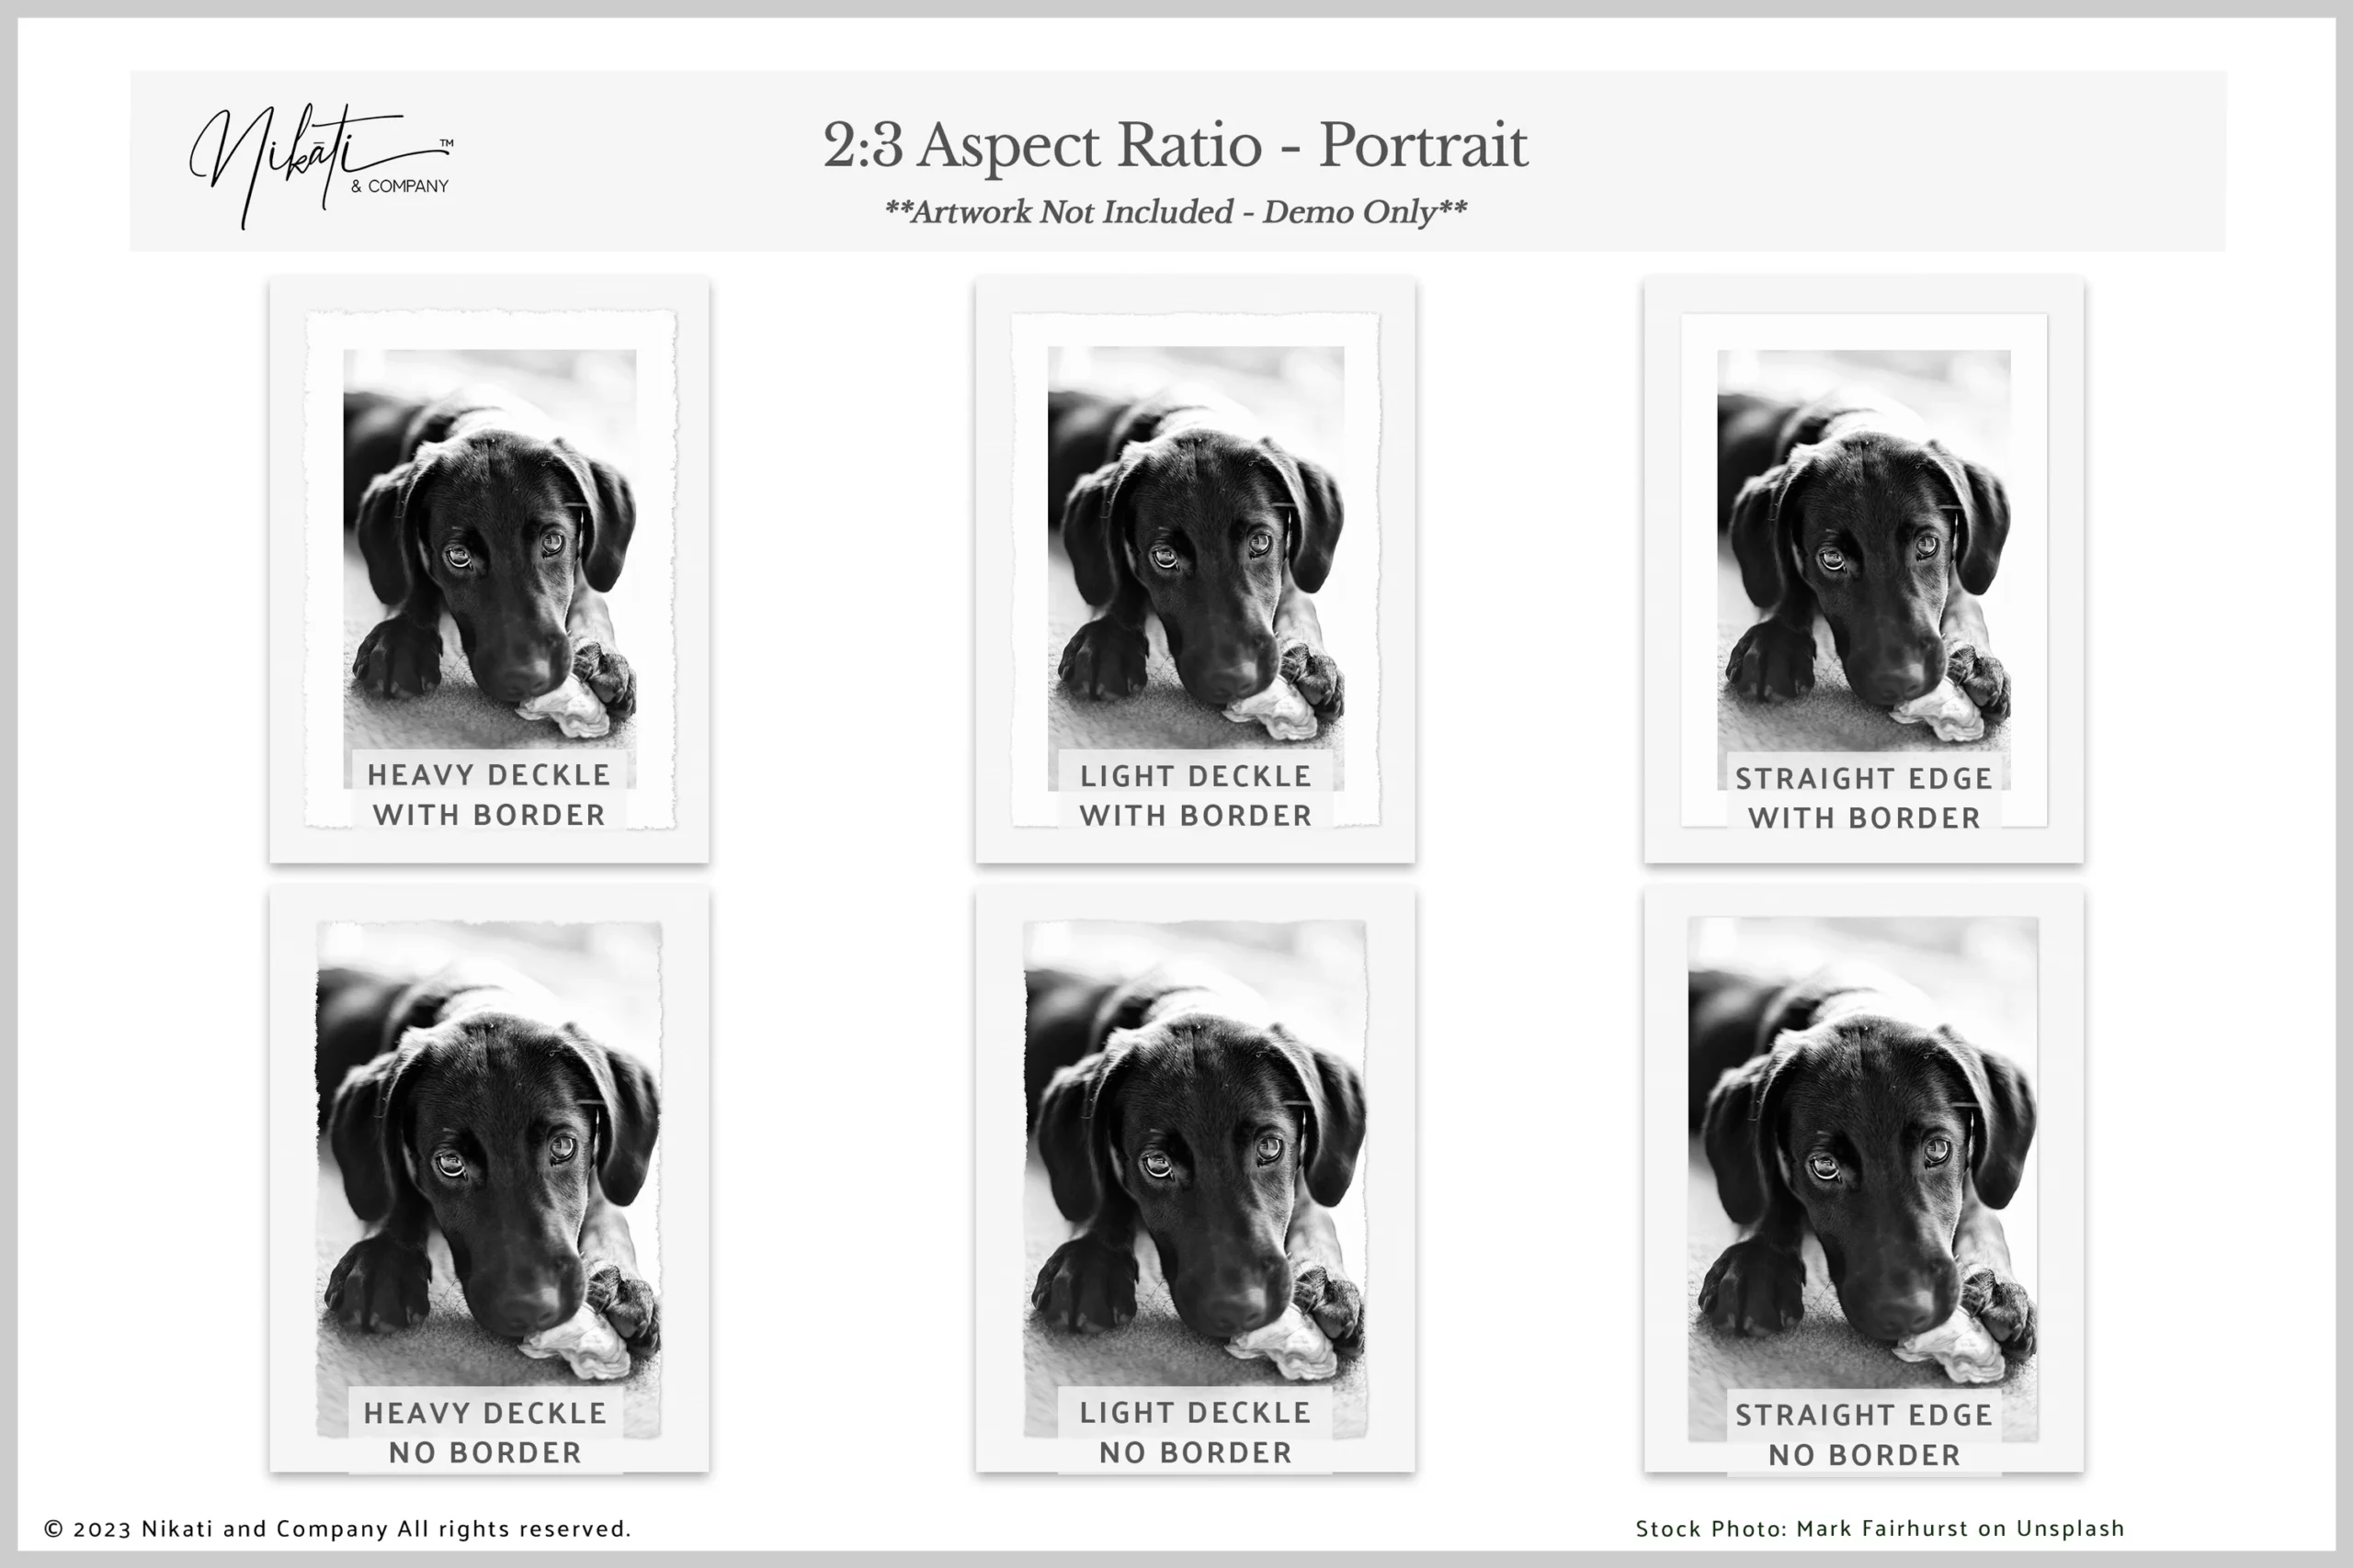Select the Straight Edge No Border dog thumbnail
The width and height of the screenshot is (2353, 1568).
coord(1864,1179)
